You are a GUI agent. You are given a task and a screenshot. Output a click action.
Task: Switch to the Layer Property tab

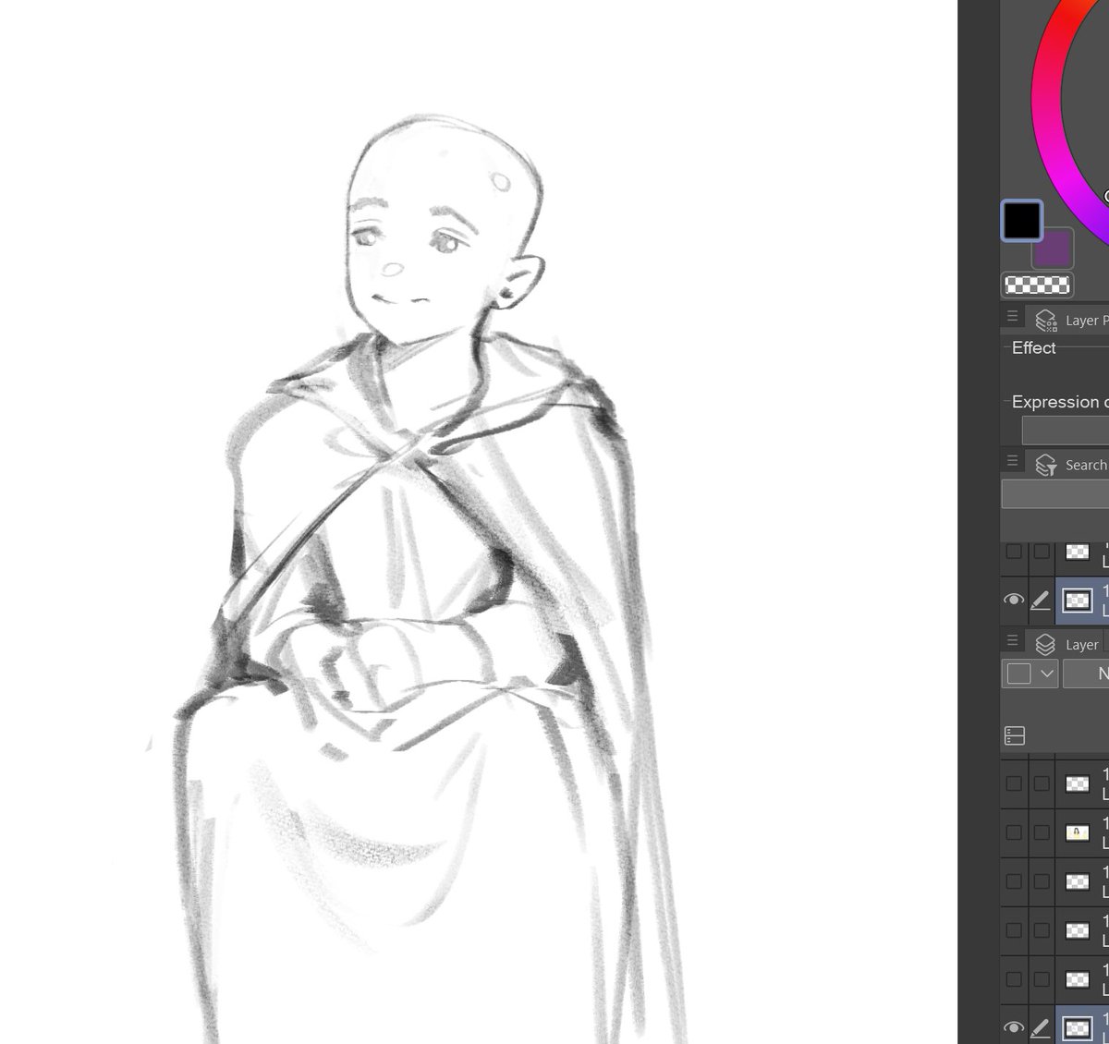(x=1071, y=320)
